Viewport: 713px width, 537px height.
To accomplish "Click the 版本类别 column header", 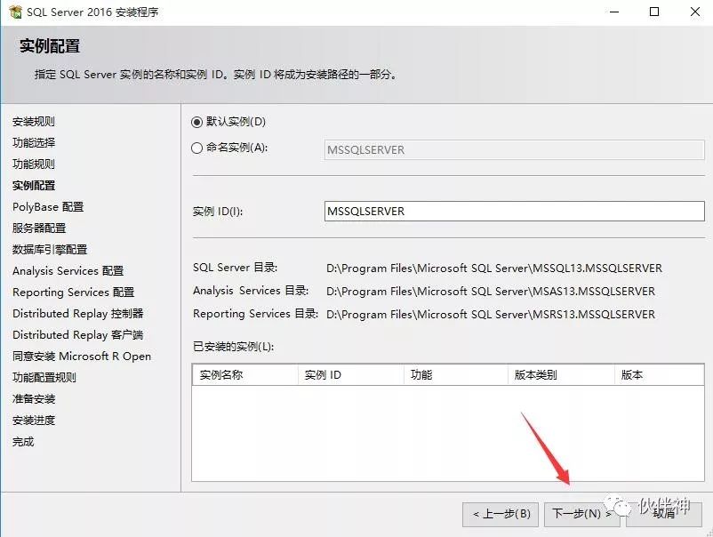I will coord(561,375).
